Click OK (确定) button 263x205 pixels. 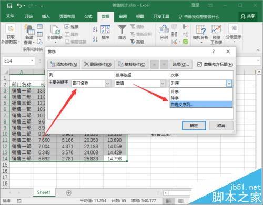coord(194,126)
